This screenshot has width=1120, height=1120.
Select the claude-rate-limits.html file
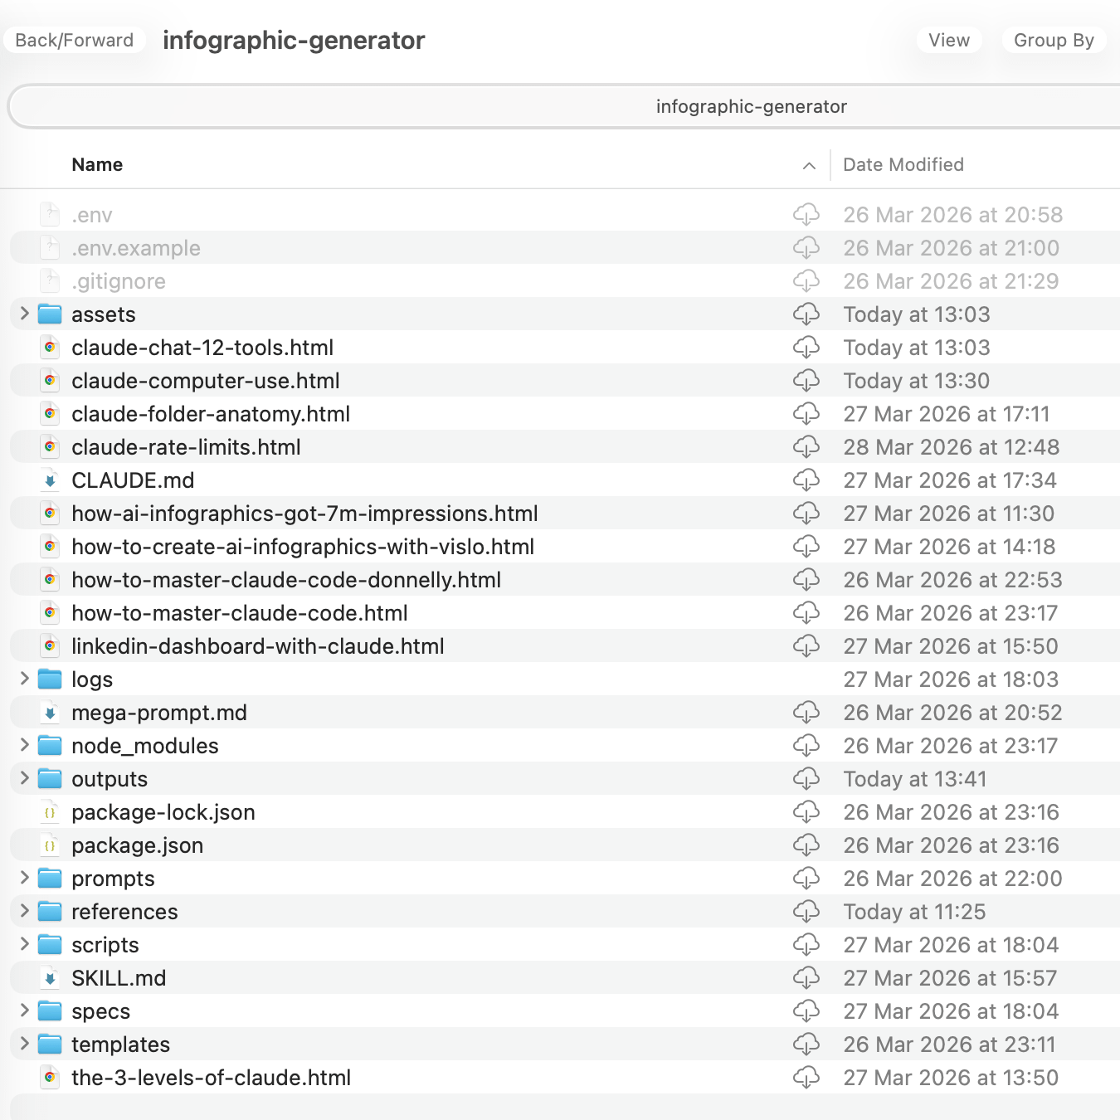pyautogui.click(x=186, y=447)
